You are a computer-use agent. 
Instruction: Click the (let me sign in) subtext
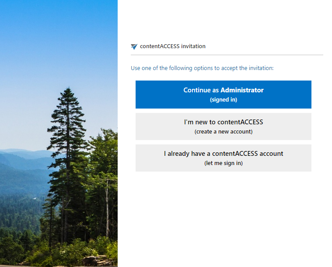224,163
